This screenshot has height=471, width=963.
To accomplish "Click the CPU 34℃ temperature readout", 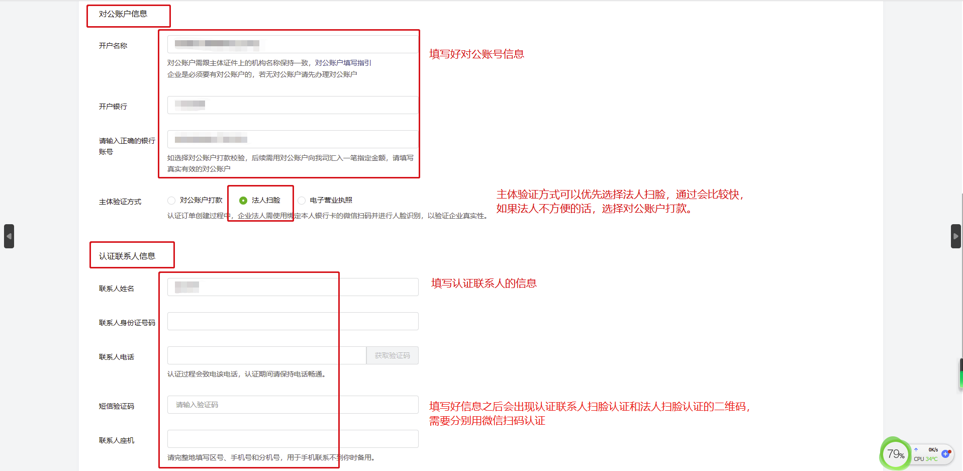I will (925, 459).
